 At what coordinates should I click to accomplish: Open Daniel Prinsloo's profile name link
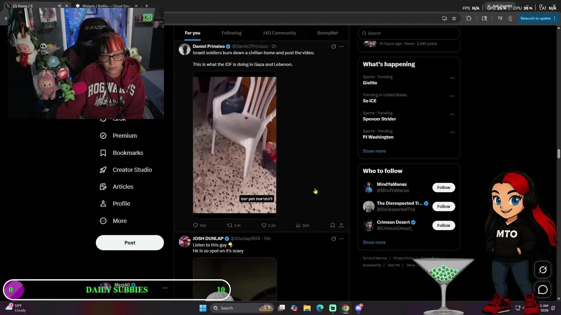click(x=209, y=46)
